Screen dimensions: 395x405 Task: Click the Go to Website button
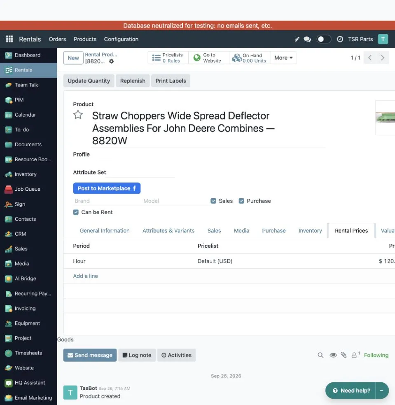(209, 58)
